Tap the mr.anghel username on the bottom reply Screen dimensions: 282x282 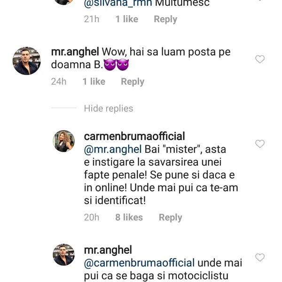point(108,250)
